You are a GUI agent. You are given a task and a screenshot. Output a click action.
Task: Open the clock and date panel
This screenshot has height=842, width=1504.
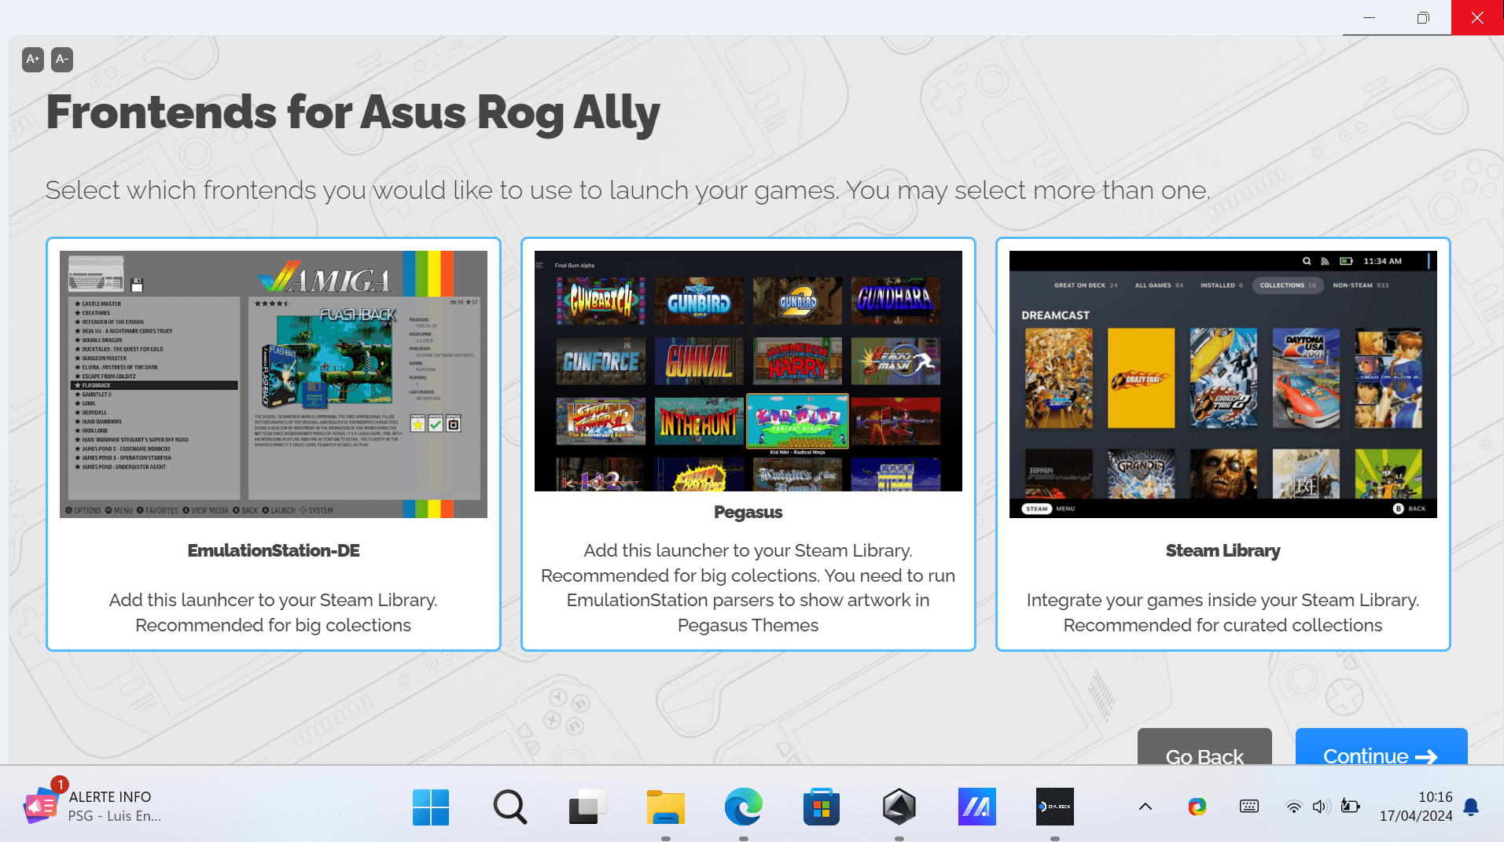(x=1416, y=807)
